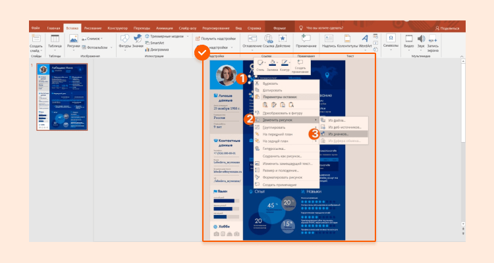Image resolution: width=494 pixels, height=263 pixels.
Task: Click the Поделиться (Share) button
Action: coord(447,28)
